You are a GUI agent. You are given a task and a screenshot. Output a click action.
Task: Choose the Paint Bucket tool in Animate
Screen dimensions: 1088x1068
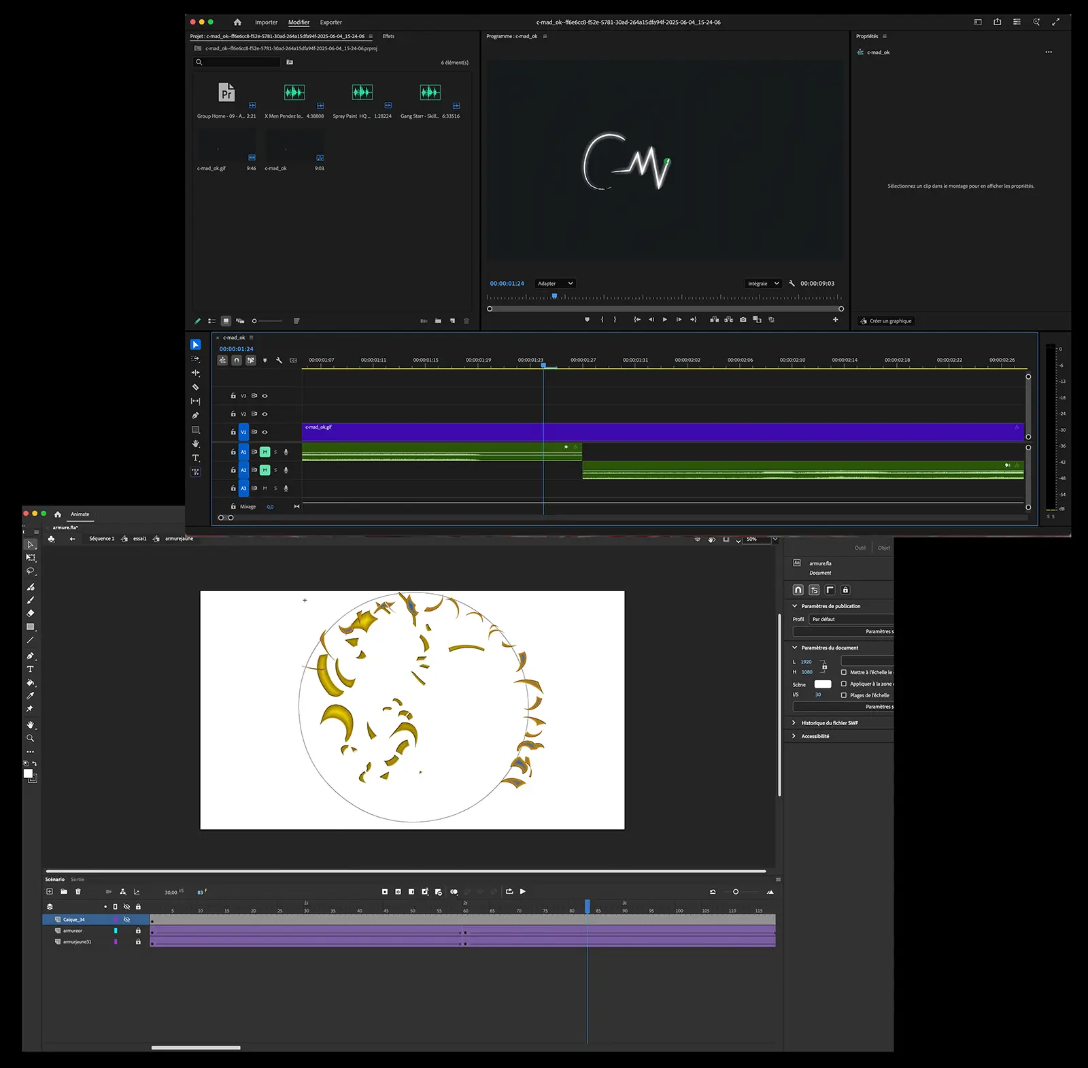click(30, 682)
